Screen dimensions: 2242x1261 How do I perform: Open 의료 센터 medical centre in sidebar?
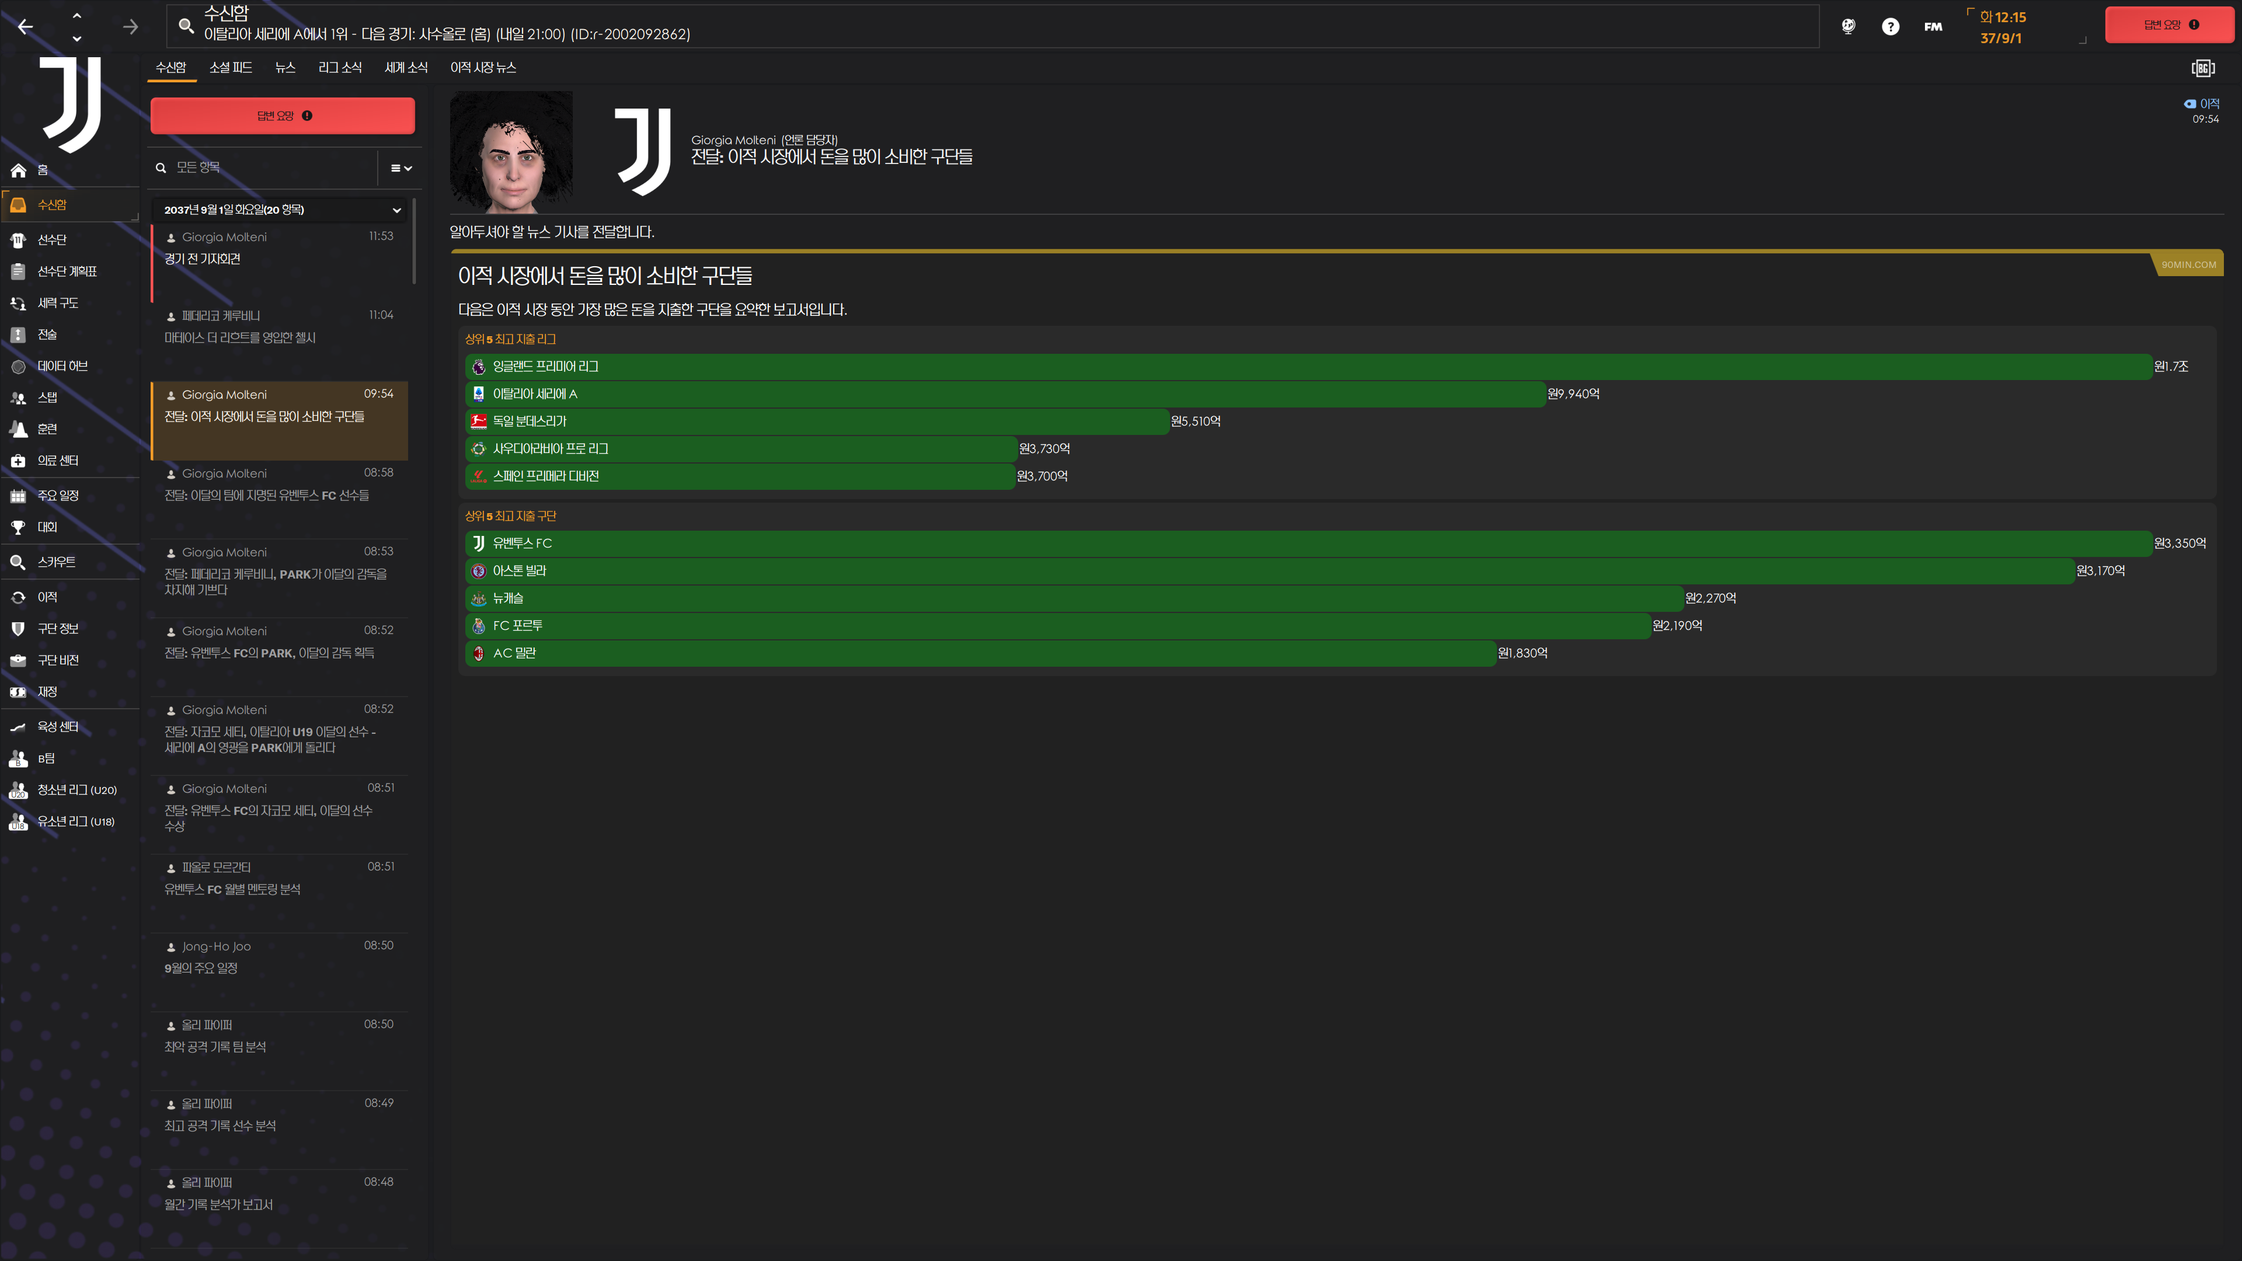[x=69, y=461]
